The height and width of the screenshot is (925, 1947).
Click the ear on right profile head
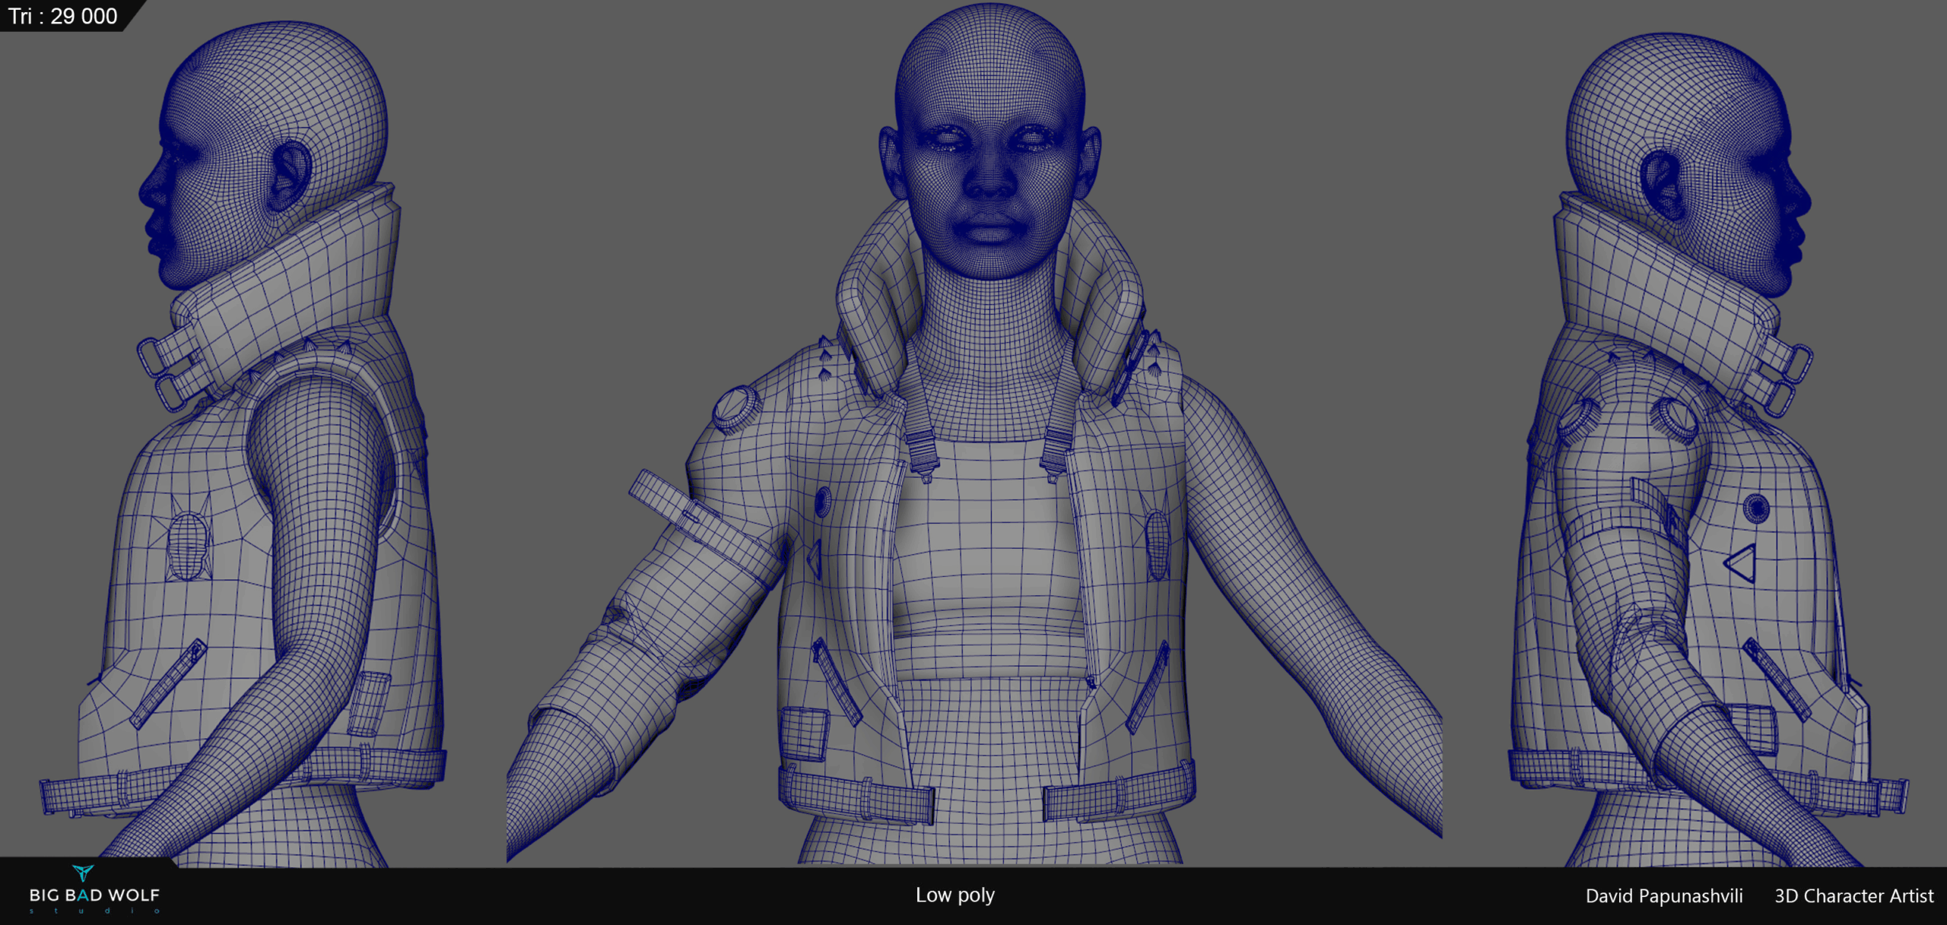click(1663, 183)
